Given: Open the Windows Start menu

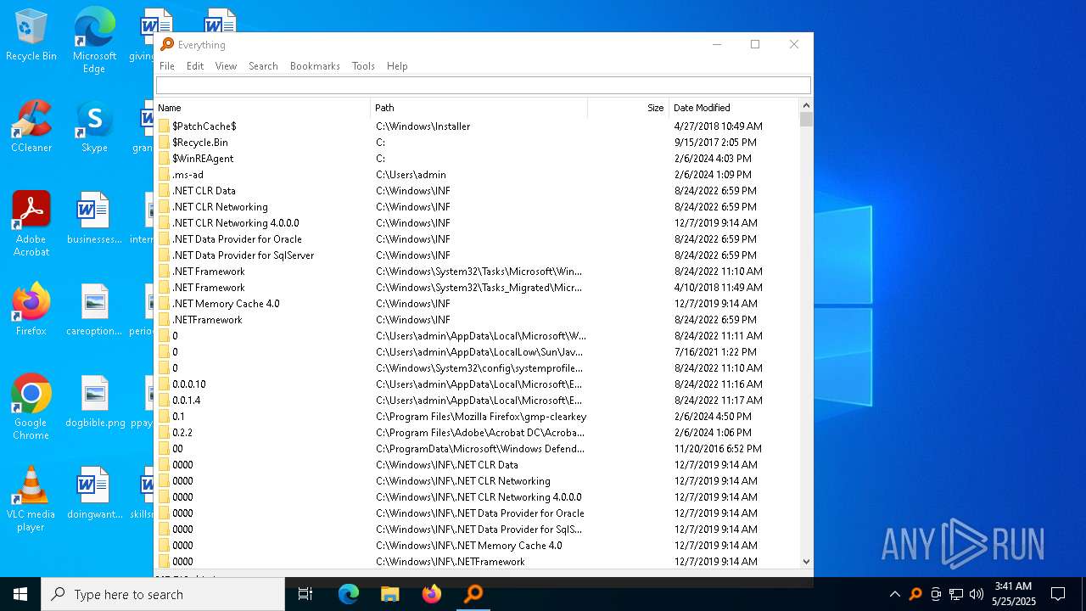Looking at the screenshot, I should pyautogui.click(x=20, y=594).
